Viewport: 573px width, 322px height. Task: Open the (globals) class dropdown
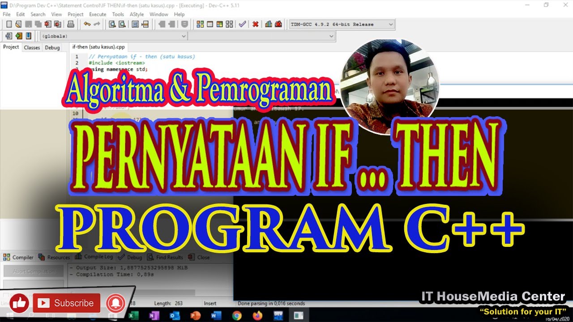point(114,36)
